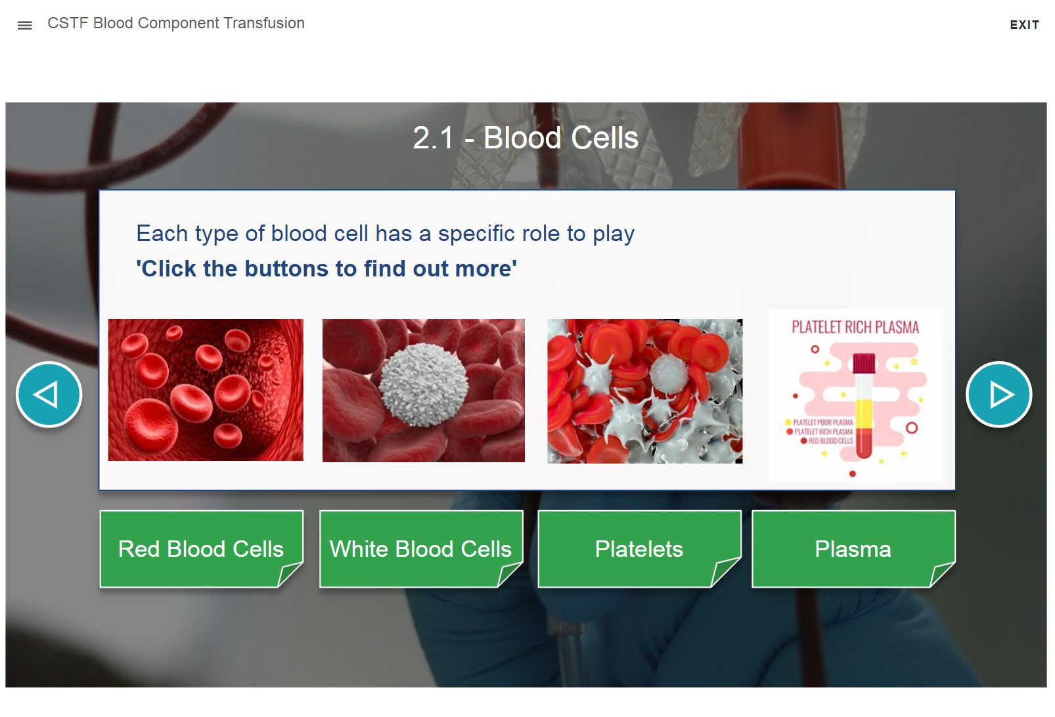The image size is (1055, 717).
Task: Select the White Blood Cells button
Action: (421, 549)
